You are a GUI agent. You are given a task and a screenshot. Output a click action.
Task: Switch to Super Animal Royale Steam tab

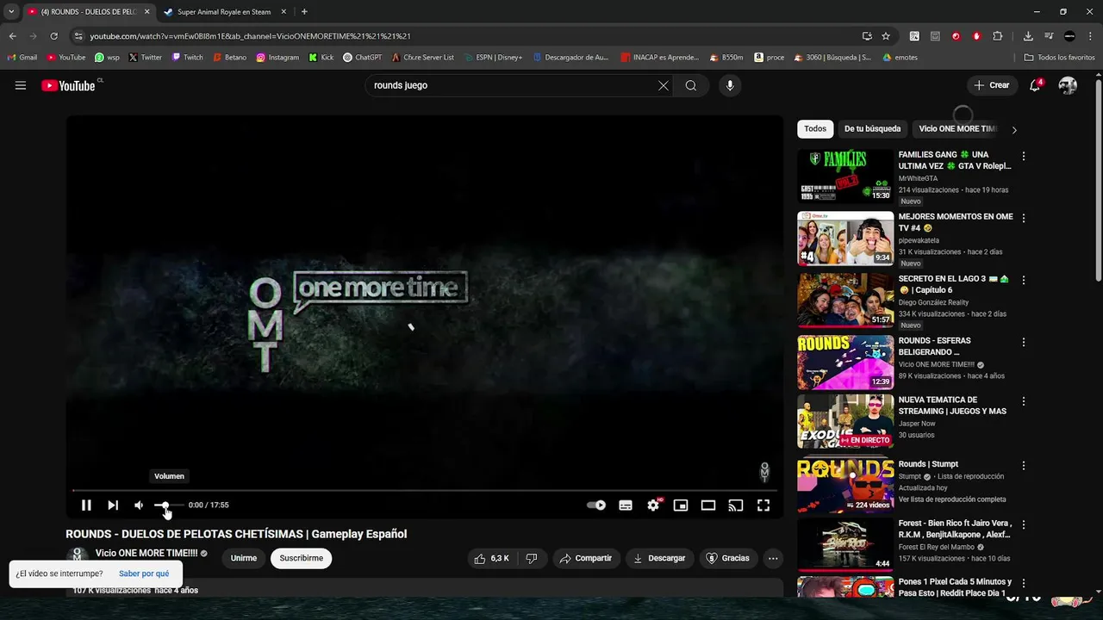pyautogui.click(x=224, y=12)
